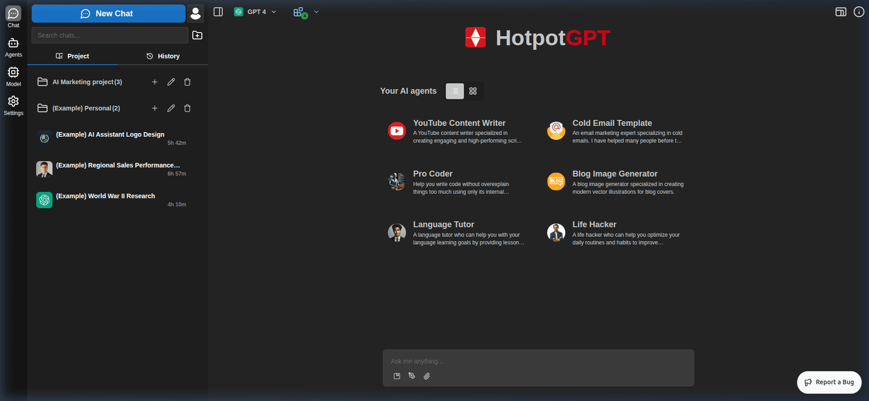Click Report a Bug button

coord(829,382)
